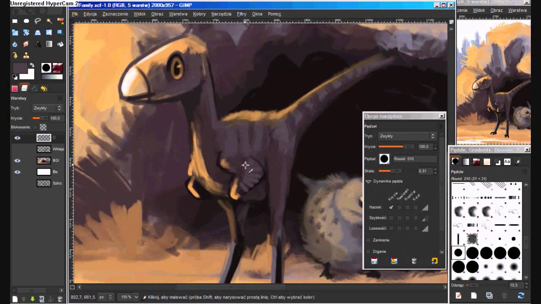Select the Blend gradient tool
Image resolution: width=541 pixels, height=304 pixels.
49,44
